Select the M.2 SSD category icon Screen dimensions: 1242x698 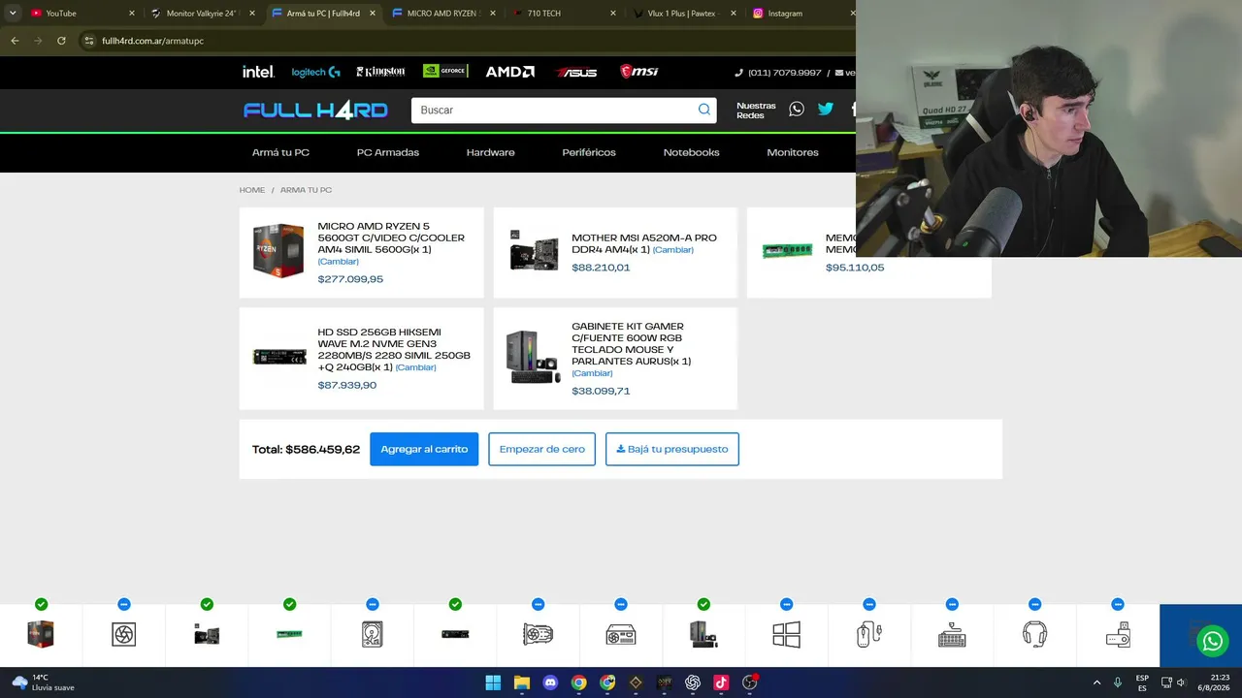pos(455,634)
